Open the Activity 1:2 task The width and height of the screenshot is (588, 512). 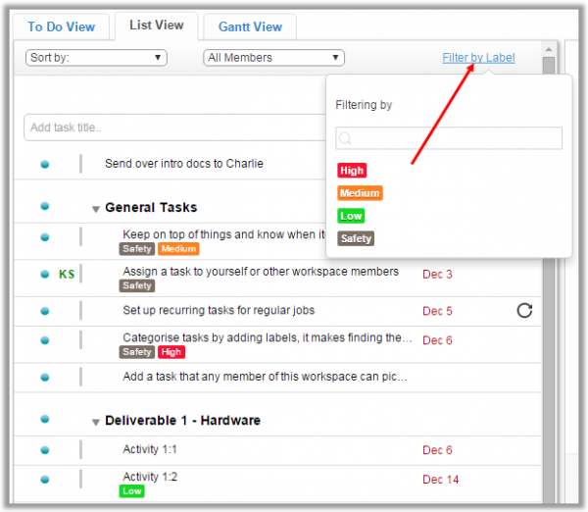point(150,477)
